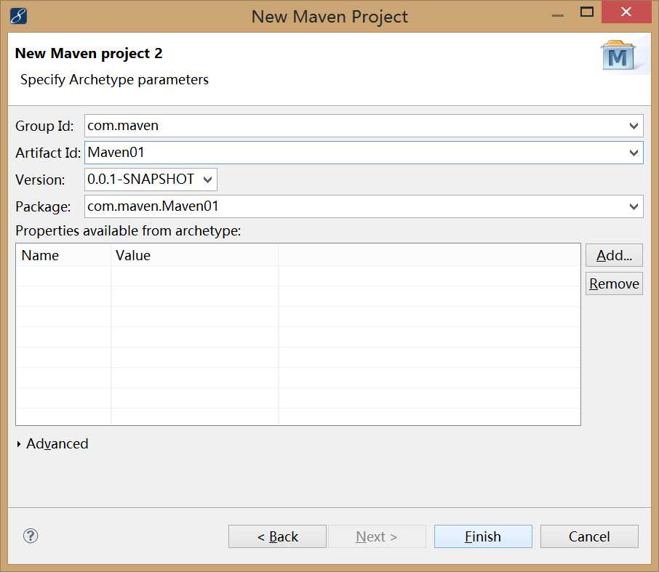Click the Remove property button
The width and height of the screenshot is (659, 572).
614,284
